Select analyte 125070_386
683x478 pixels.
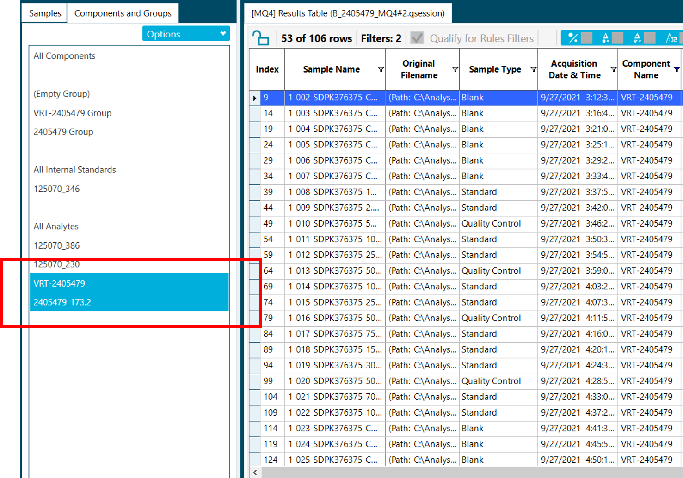click(x=56, y=245)
